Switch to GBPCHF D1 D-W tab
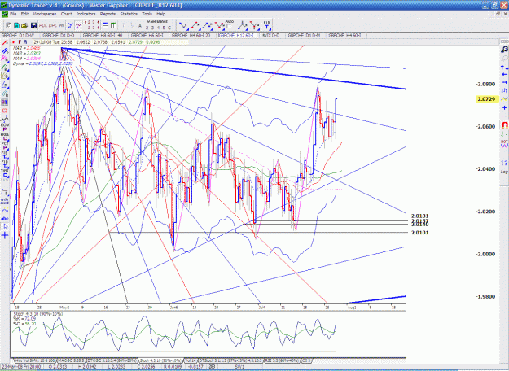Viewport: 509px width, 371px height. click(x=18, y=35)
